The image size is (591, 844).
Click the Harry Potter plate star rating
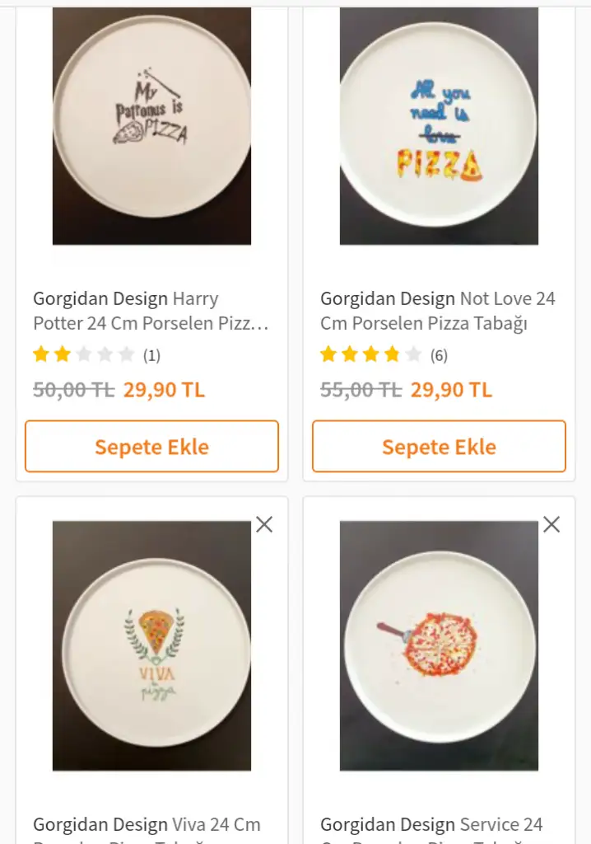coord(83,355)
